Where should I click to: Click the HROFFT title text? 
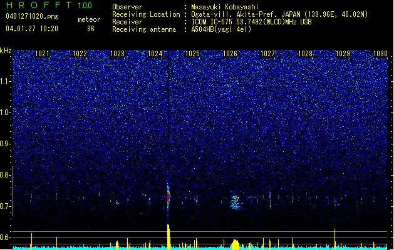(x=39, y=5)
